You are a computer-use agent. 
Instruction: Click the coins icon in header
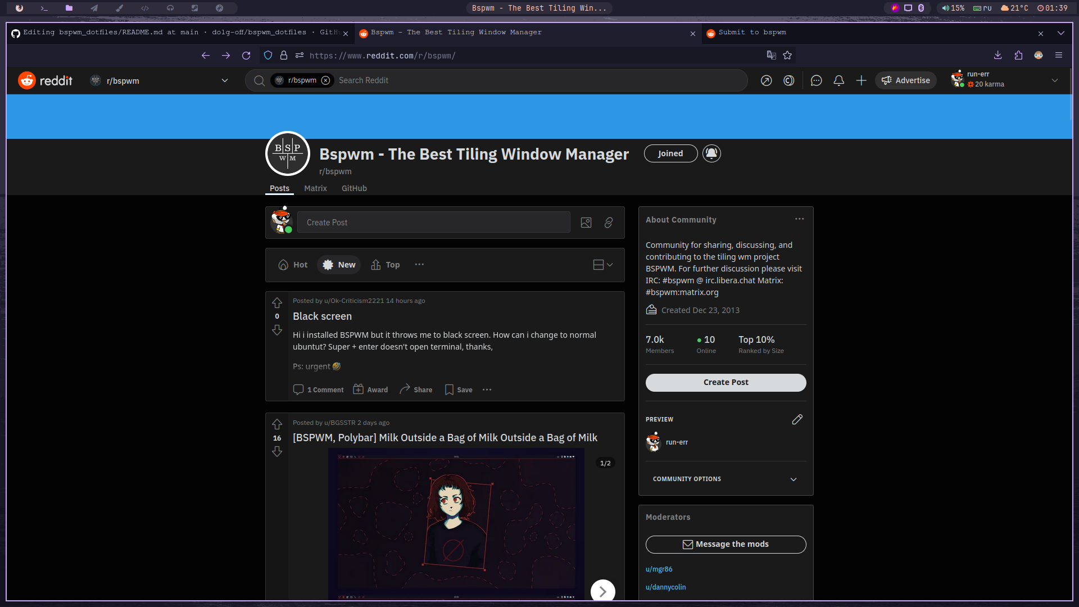coord(788,81)
